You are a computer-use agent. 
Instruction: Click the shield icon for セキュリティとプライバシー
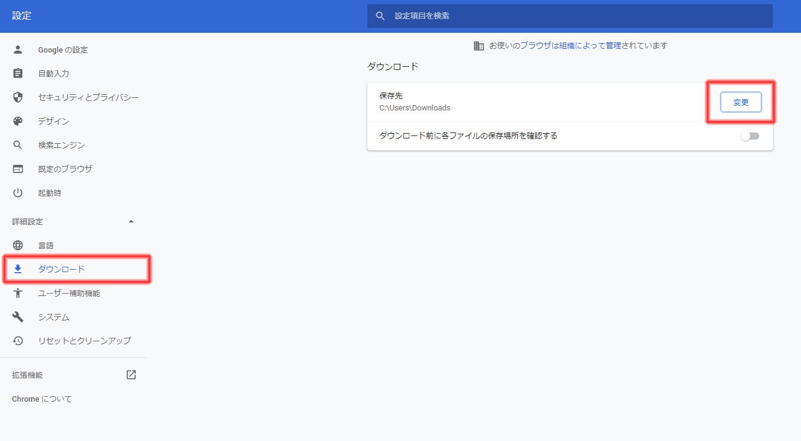point(18,97)
